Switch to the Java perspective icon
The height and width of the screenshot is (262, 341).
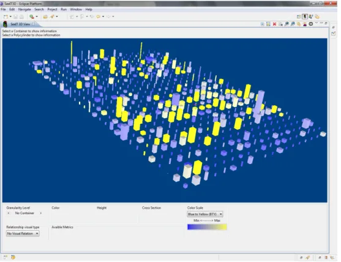pyautogui.click(x=311, y=17)
